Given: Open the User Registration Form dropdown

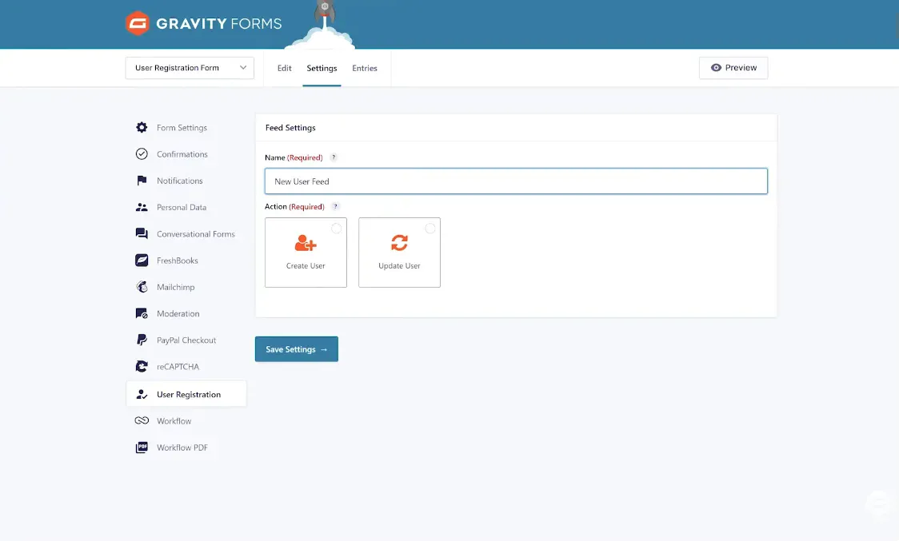Looking at the screenshot, I should point(190,68).
